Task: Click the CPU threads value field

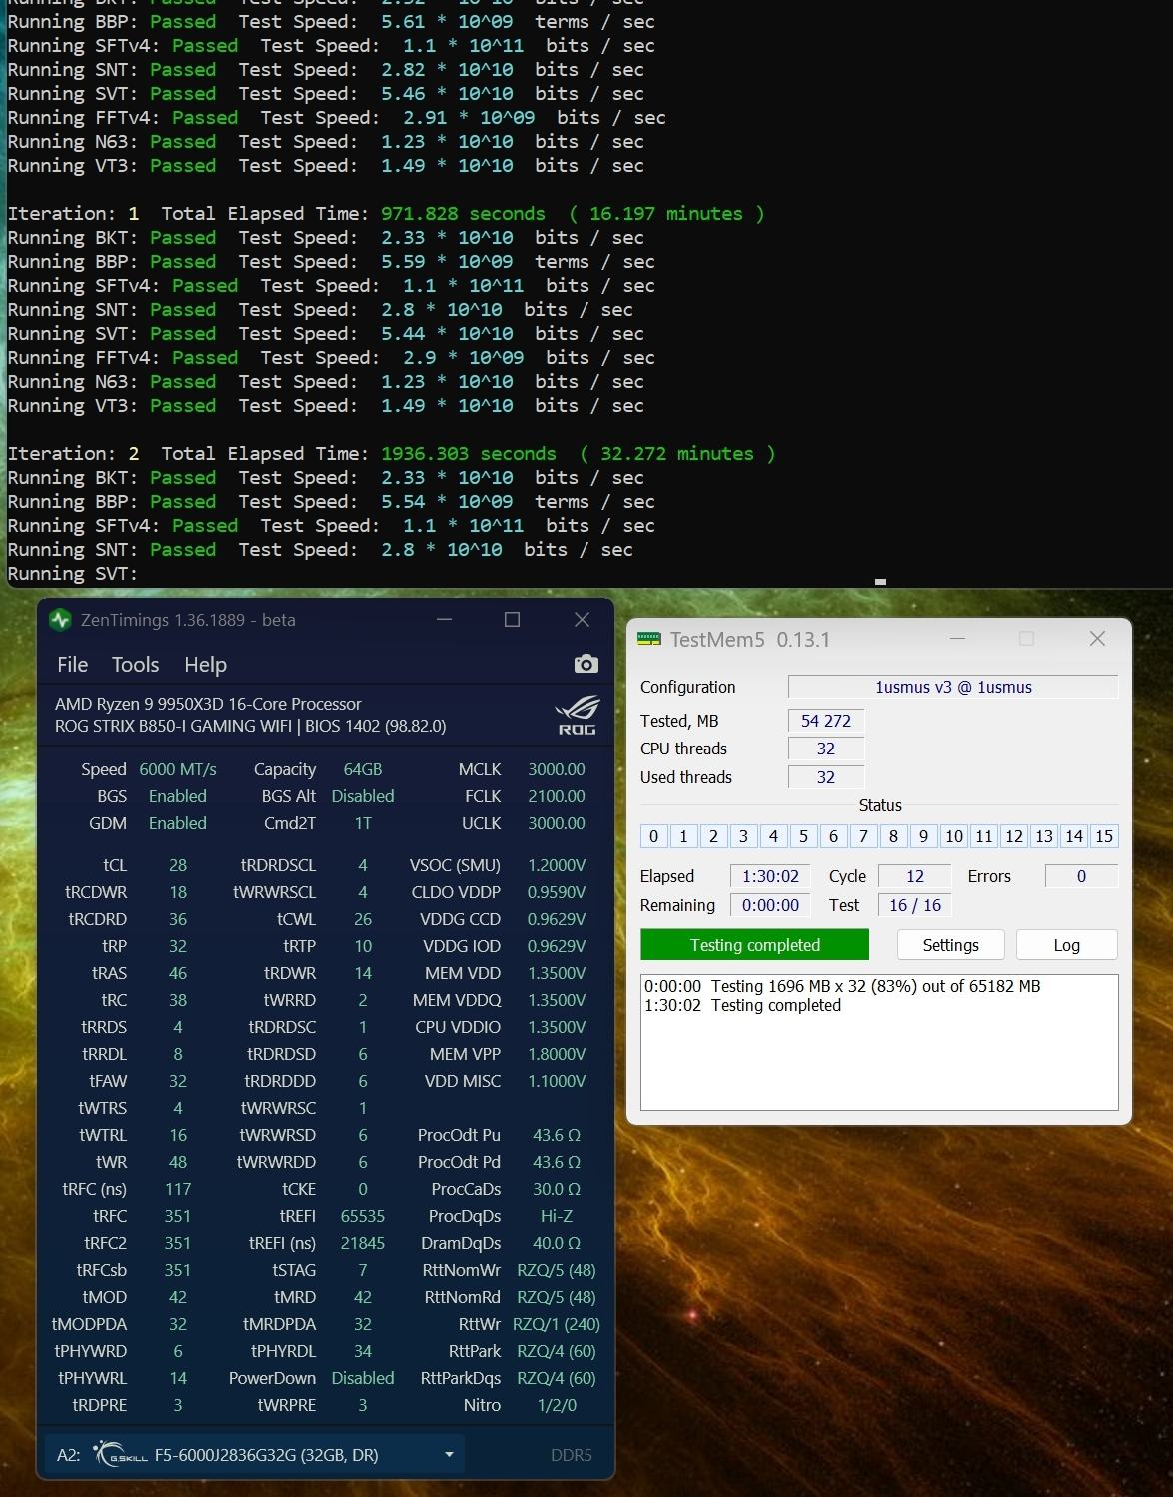Action: [x=826, y=748]
